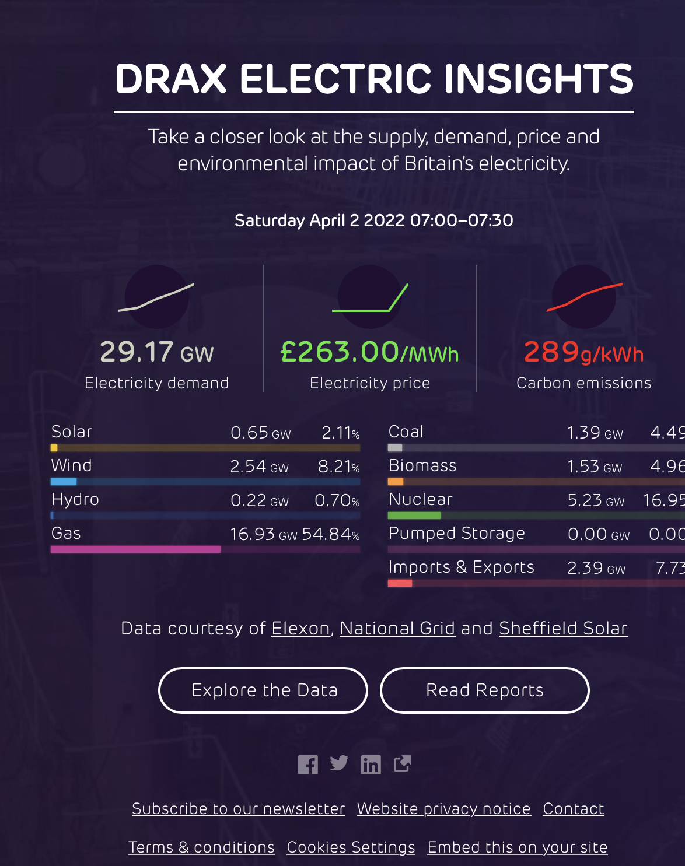The image size is (685, 866).
Task: Share via the Twitter bird icon
Action: [x=339, y=763]
